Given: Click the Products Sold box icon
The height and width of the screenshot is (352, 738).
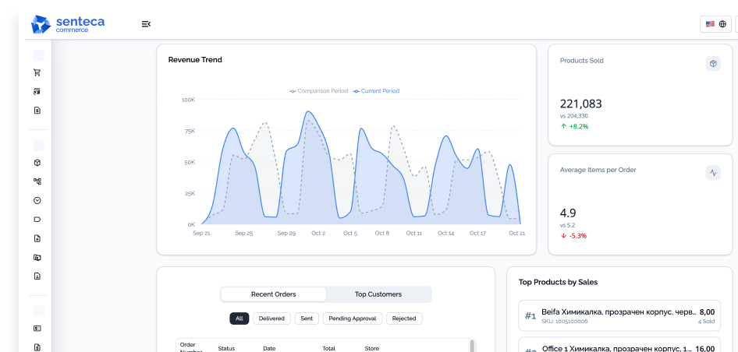Looking at the screenshot, I should click(x=713, y=63).
